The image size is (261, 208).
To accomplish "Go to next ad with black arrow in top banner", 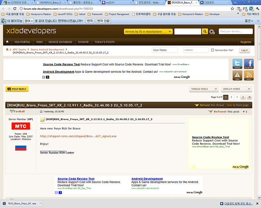I will pyautogui.click(x=47, y=77).
